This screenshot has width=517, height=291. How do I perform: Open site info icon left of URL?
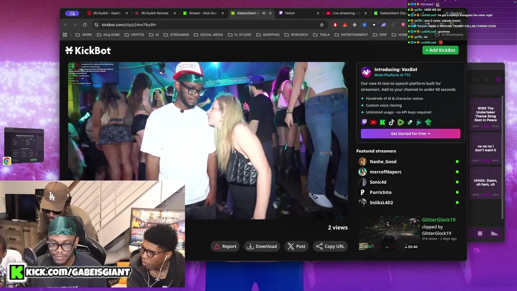coord(96,25)
